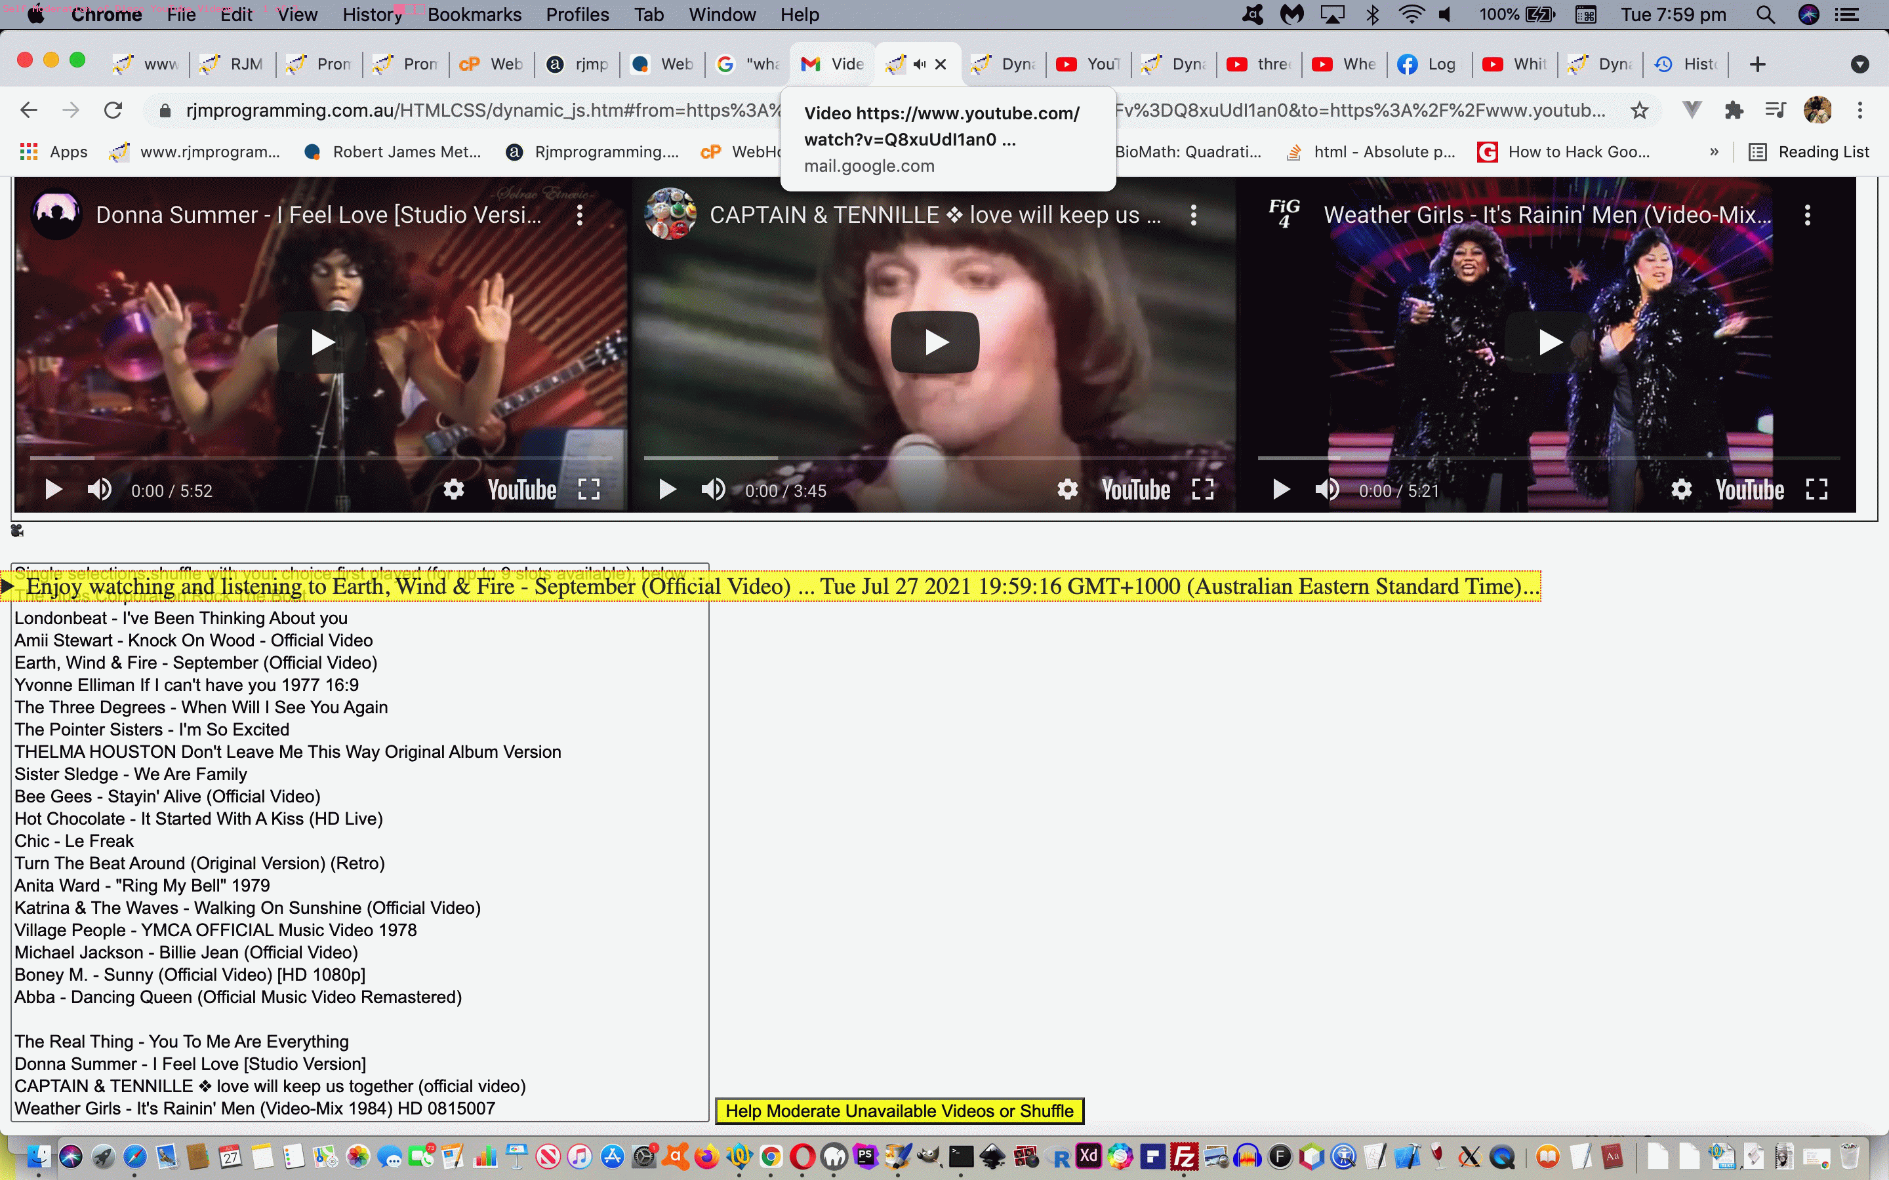Click Help Moderate Unavailable Videos or Shuffle button
Image resolution: width=1889 pixels, height=1180 pixels.
[x=899, y=1111]
